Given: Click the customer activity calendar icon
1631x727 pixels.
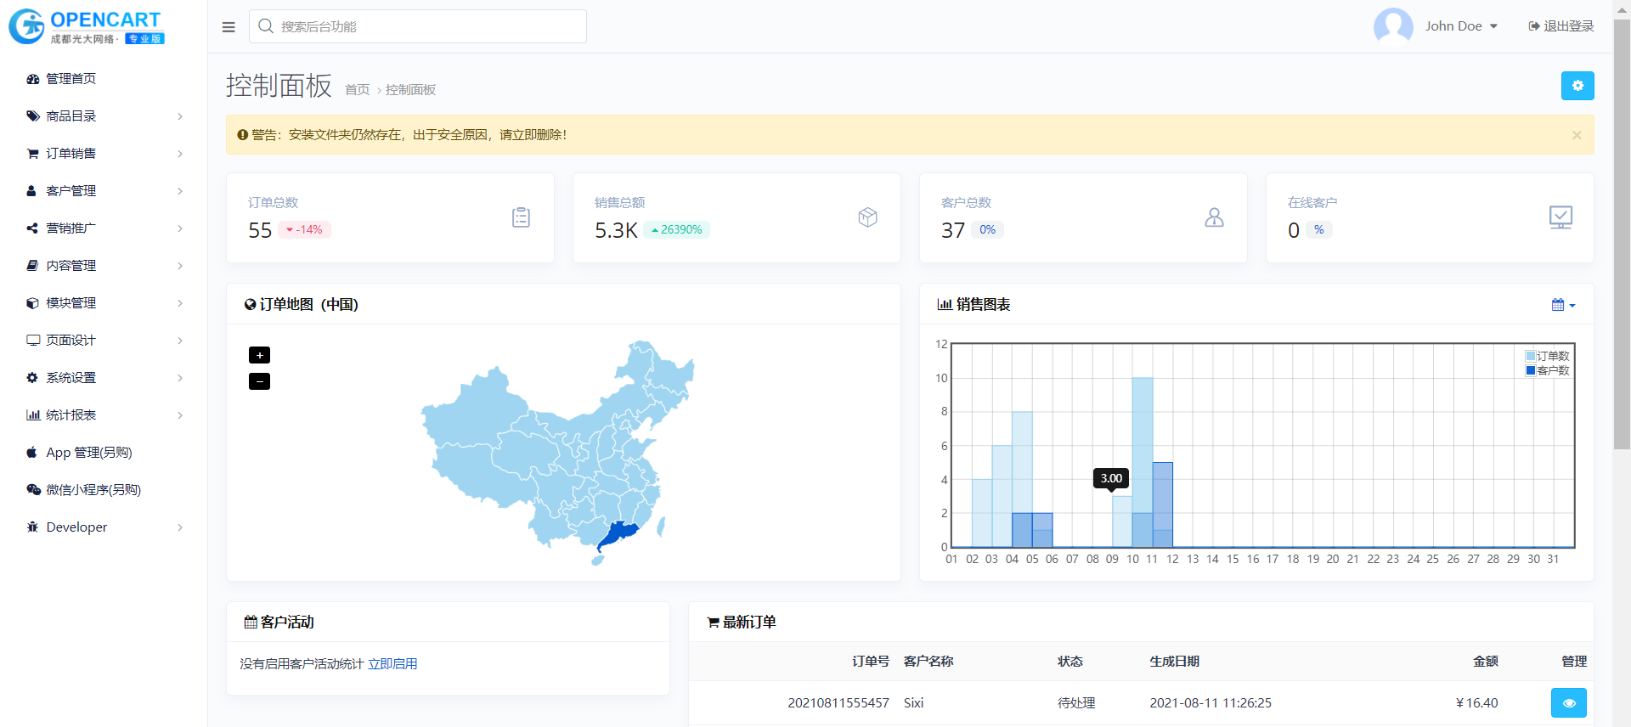Looking at the screenshot, I should (x=251, y=622).
